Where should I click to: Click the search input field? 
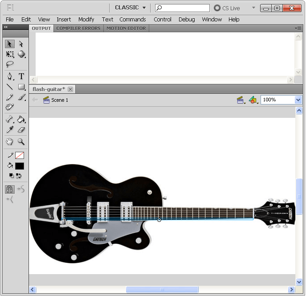tap(182, 8)
